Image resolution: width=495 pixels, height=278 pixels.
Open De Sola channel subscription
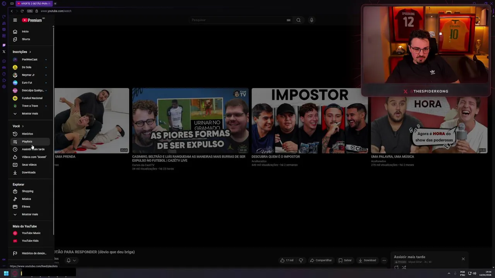[x=31, y=67]
